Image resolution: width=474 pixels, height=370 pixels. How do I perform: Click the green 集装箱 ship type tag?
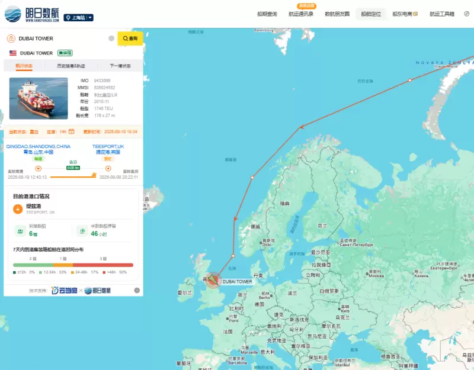pyautogui.click(x=65, y=53)
